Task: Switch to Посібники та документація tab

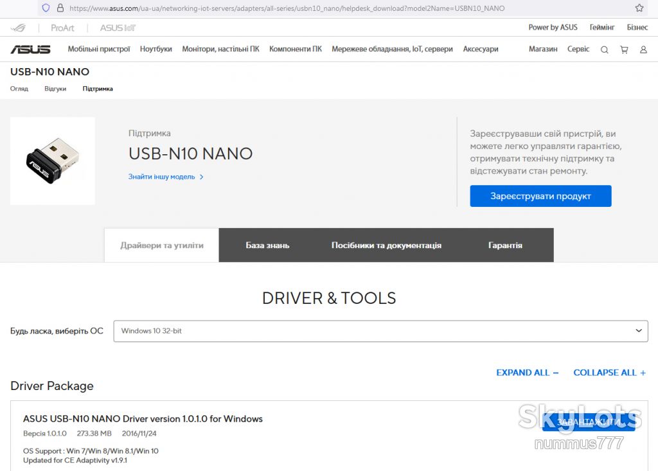Action: tap(386, 245)
